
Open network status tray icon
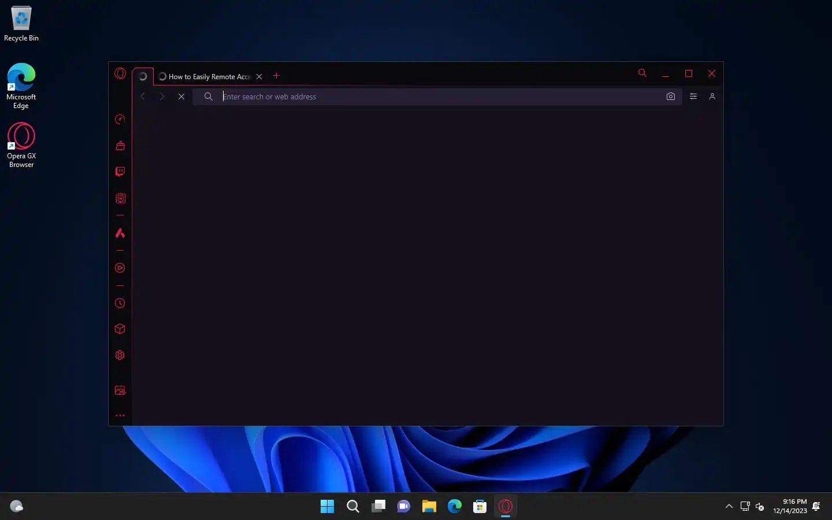click(x=745, y=507)
